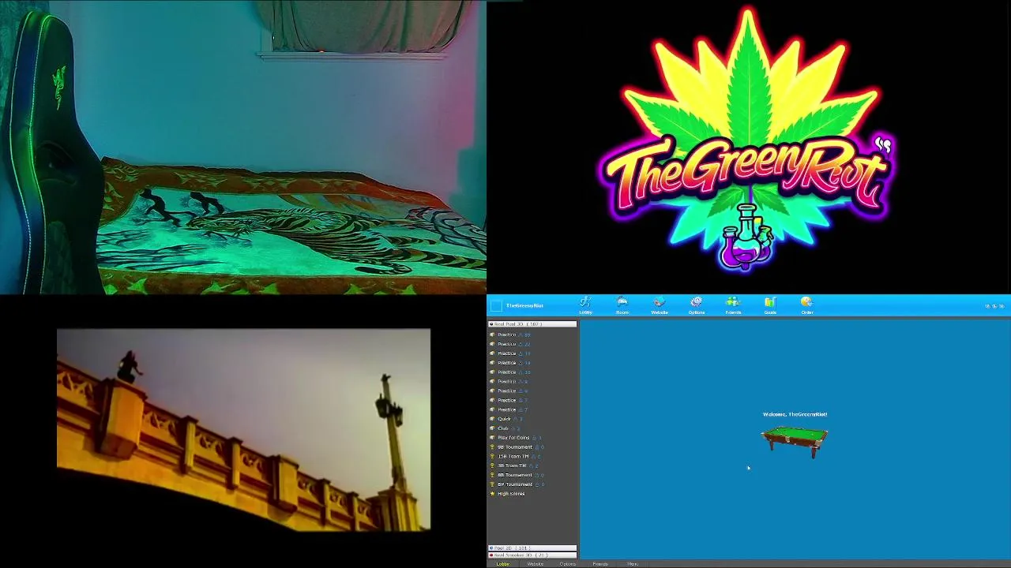Select the Quick room in the lobby list
1011x568 pixels.
coord(506,419)
